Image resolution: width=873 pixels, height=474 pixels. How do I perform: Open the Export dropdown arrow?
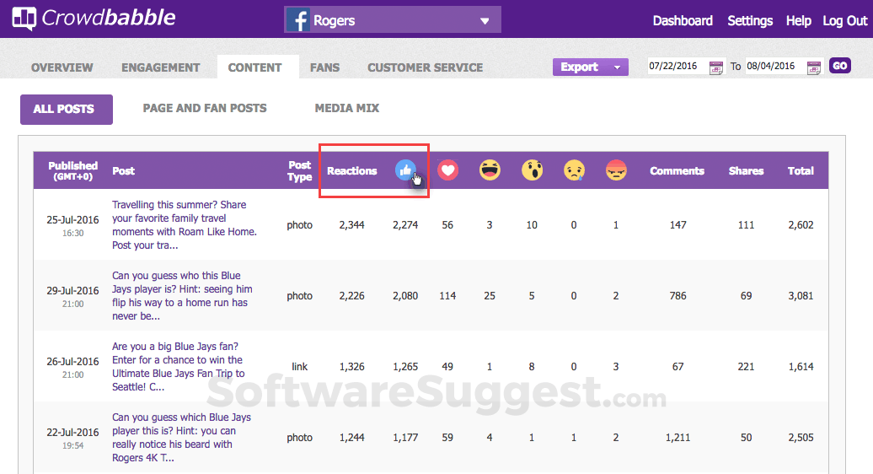[617, 67]
